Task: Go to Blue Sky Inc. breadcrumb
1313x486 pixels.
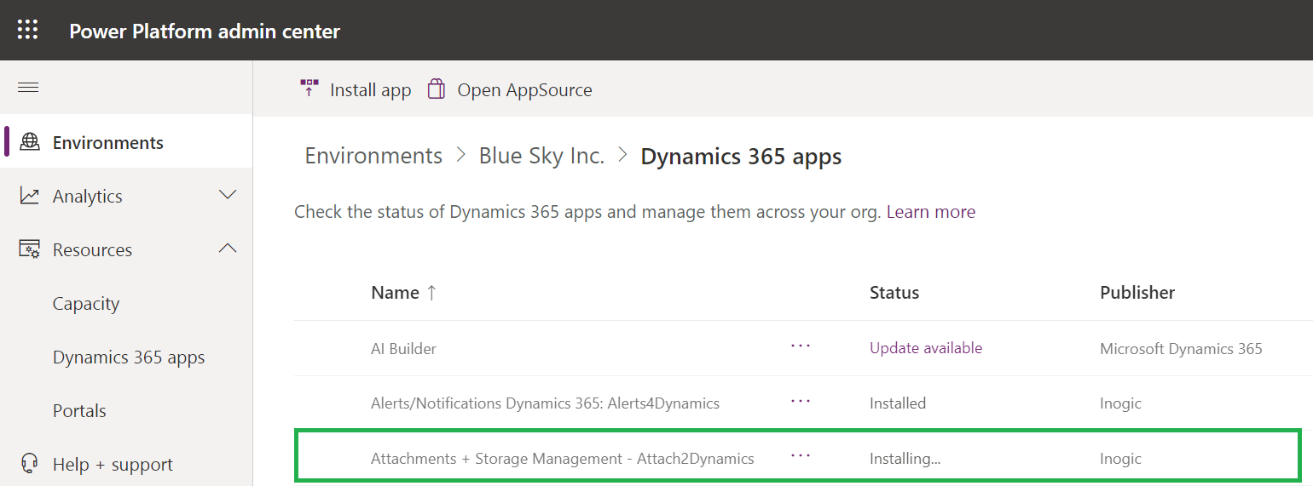Action: (x=541, y=156)
